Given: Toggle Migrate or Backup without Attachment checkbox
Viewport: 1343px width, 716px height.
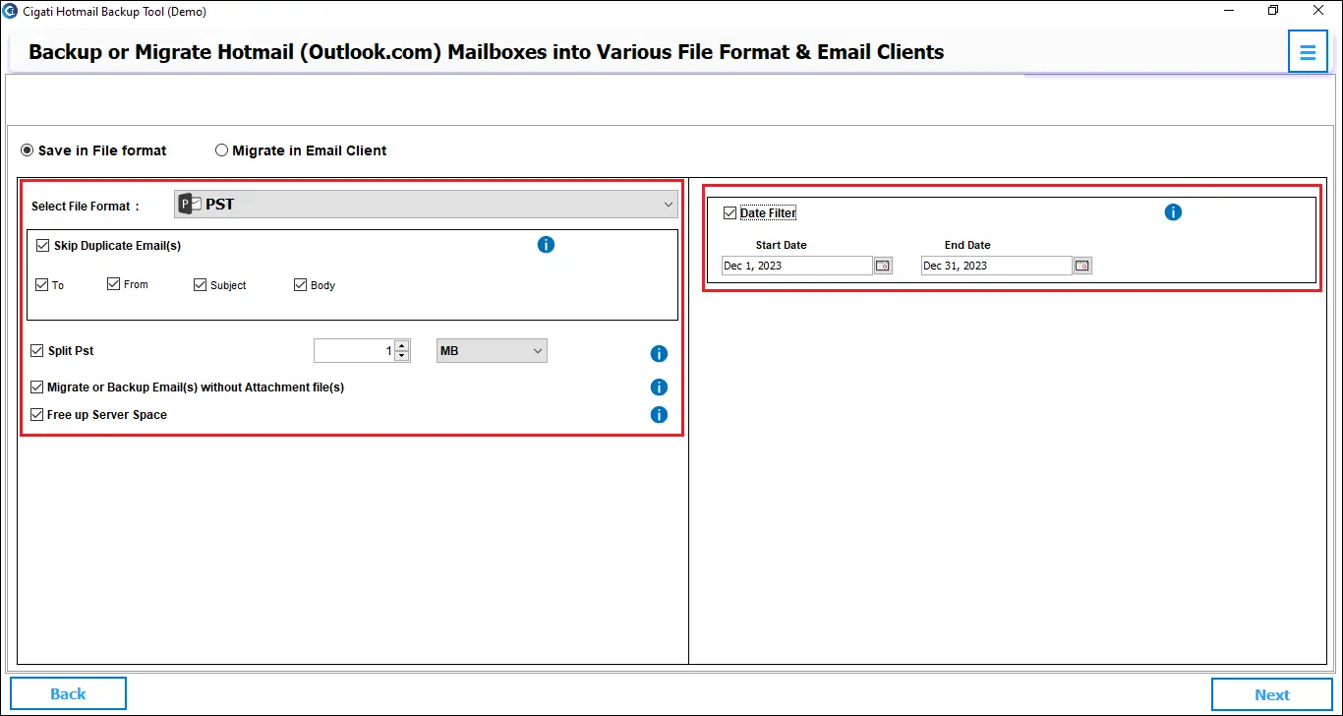Looking at the screenshot, I should pos(37,388).
